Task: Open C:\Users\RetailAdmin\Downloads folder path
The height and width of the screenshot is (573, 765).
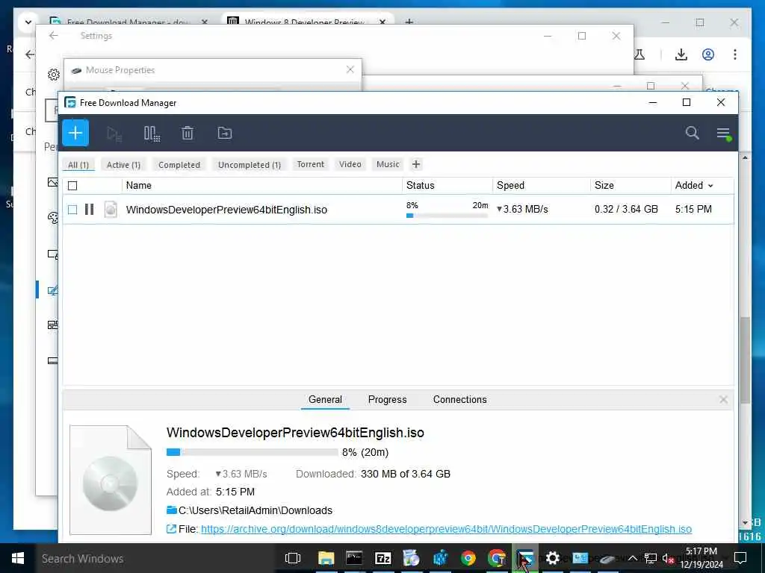Action: 255,510
